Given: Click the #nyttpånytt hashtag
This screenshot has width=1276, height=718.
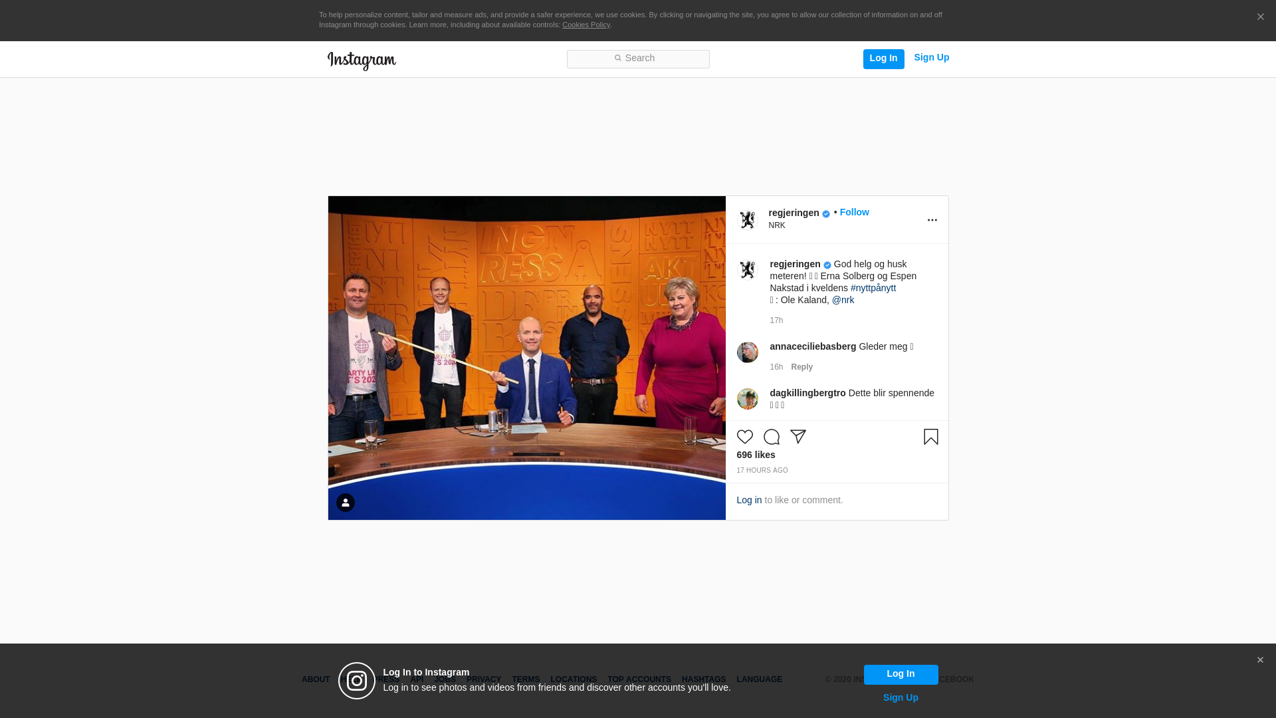Looking at the screenshot, I should click(x=873, y=289).
